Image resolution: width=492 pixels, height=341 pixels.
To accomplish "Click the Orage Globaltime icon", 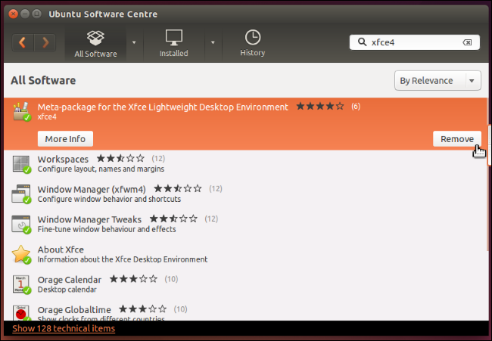I will (x=21, y=312).
